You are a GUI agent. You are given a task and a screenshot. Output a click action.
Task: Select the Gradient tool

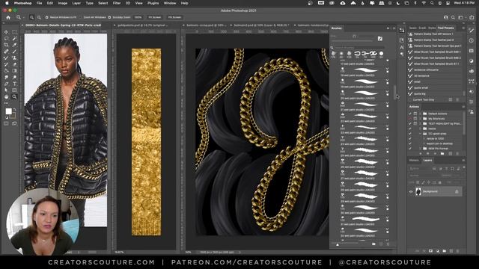14,71
